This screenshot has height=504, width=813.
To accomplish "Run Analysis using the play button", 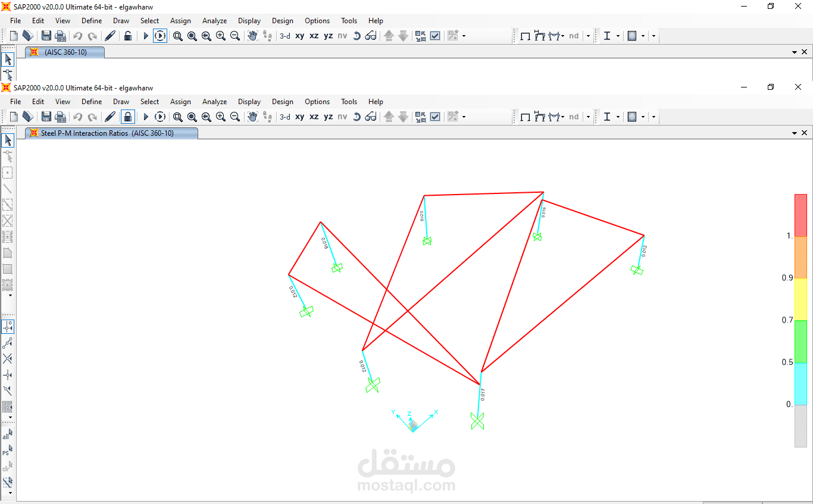I will tap(145, 117).
